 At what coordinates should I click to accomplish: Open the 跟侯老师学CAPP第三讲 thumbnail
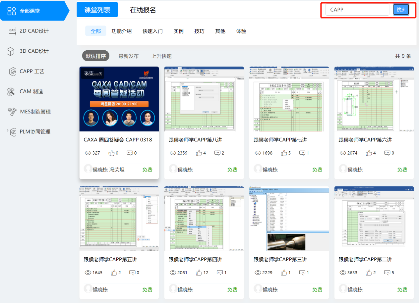[289, 219]
